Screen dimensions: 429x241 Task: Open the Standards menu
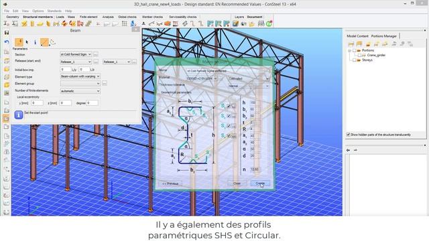[54, 11]
